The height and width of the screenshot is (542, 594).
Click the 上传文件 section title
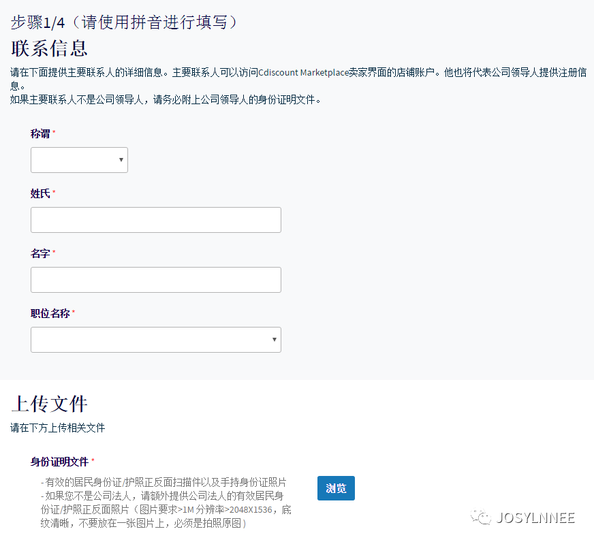tap(50, 404)
